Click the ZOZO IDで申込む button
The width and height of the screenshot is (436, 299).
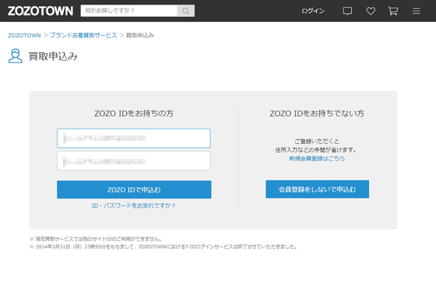pos(134,190)
